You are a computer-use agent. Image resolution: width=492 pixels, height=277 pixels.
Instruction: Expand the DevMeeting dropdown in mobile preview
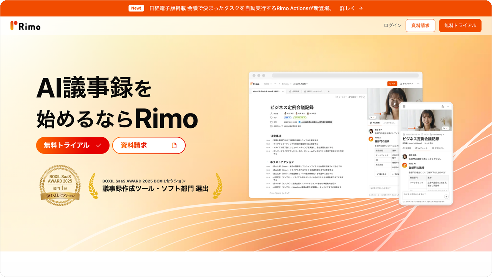[437, 134]
